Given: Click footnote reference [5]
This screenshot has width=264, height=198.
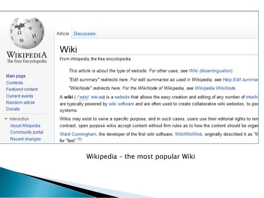Looking at the screenshot, I should pyautogui.click(x=79, y=139).
